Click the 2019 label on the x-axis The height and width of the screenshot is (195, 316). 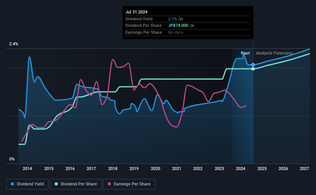point(134,169)
